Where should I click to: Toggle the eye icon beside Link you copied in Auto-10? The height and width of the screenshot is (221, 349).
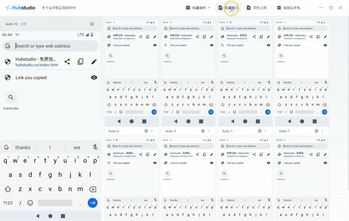(x=94, y=77)
